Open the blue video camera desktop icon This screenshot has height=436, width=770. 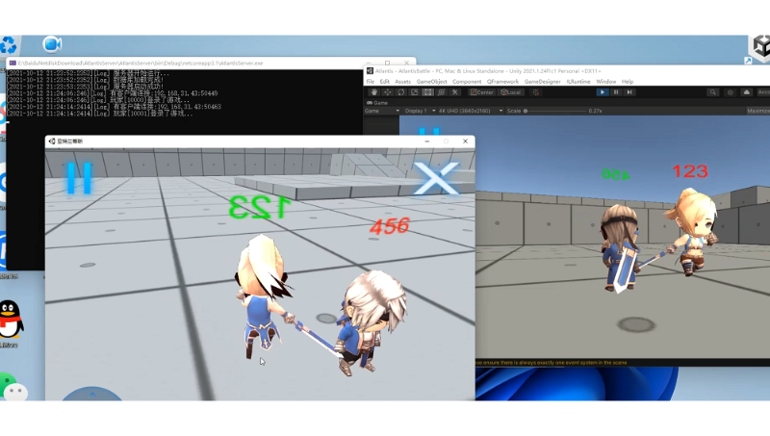52,44
